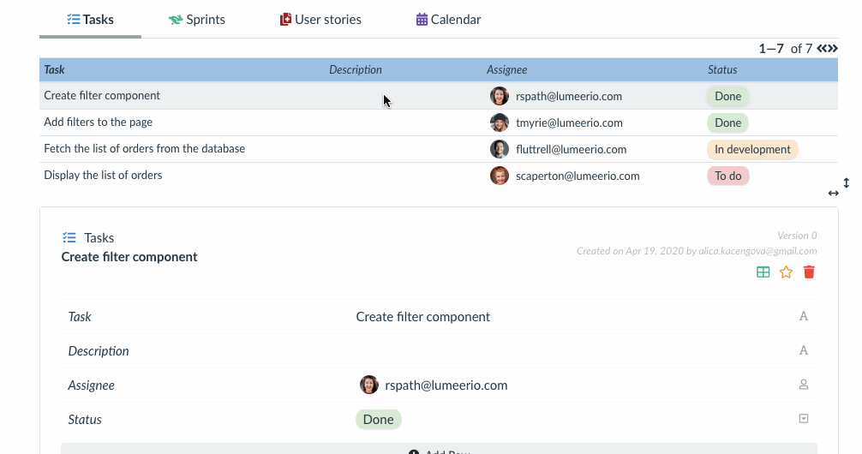This screenshot has width=862, height=454.
Task: Click the Tasks collection icon in detail
Action: 69,237
